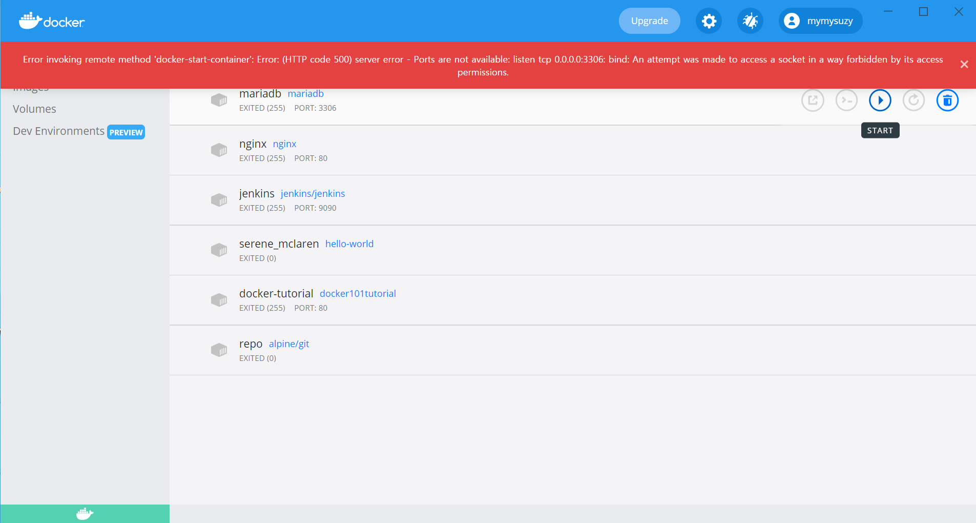Restart the mariadb container
This screenshot has width=976, height=523.
913,100
